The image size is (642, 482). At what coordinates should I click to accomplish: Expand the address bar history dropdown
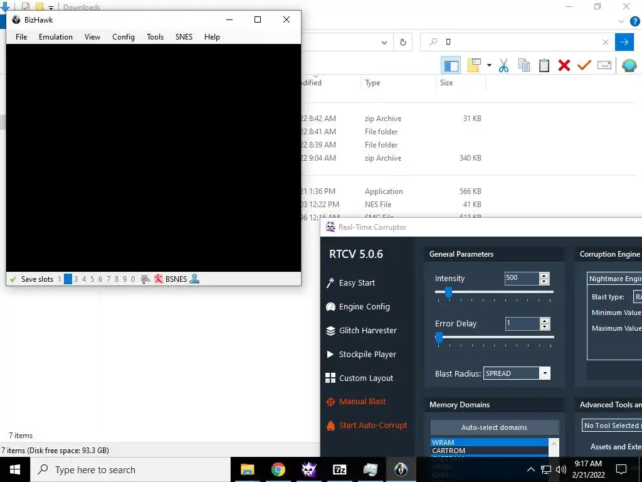[x=384, y=42]
